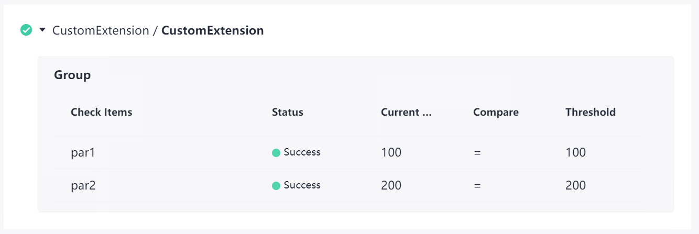Click par2 current value 200
The height and width of the screenshot is (234, 699).
click(x=391, y=185)
